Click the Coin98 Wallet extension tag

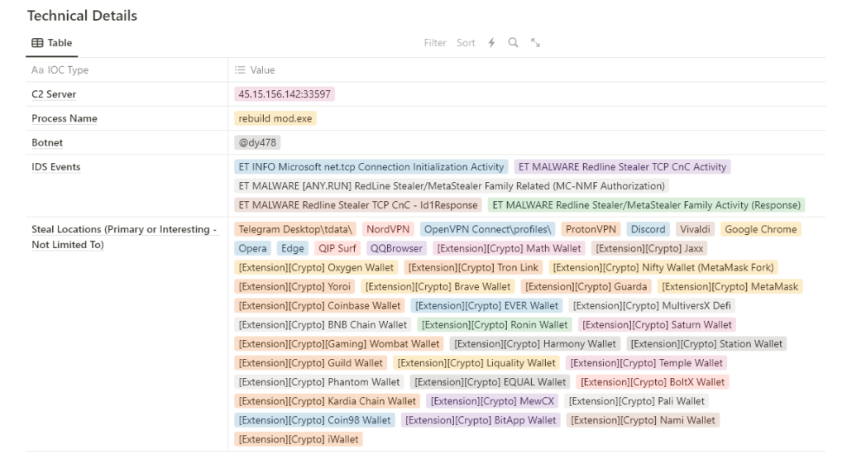point(314,420)
